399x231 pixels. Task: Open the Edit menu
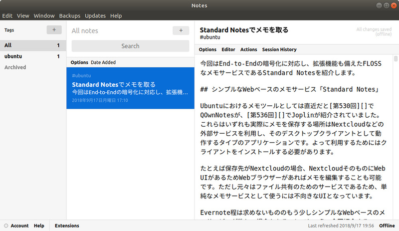click(7, 16)
